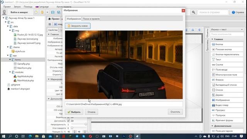Open the Архив проекта menu
The image size is (247, 139).
(64, 7)
